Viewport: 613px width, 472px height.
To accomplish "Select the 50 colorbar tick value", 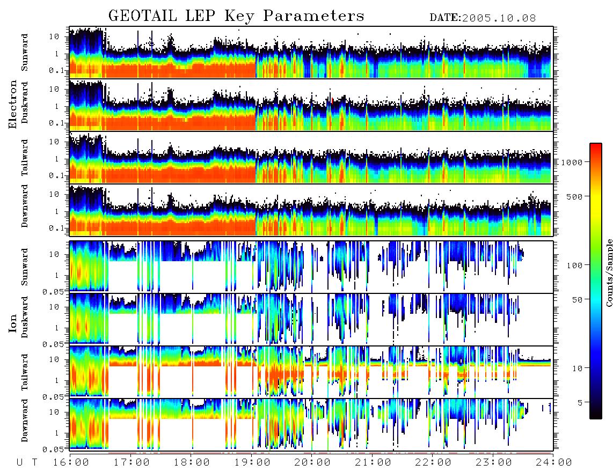I will [577, 300].
